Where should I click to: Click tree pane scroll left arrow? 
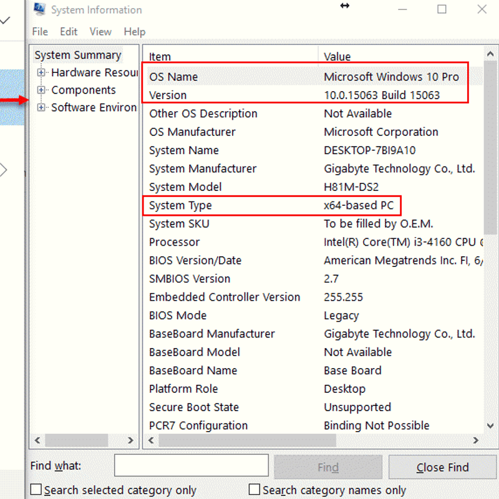37,440
